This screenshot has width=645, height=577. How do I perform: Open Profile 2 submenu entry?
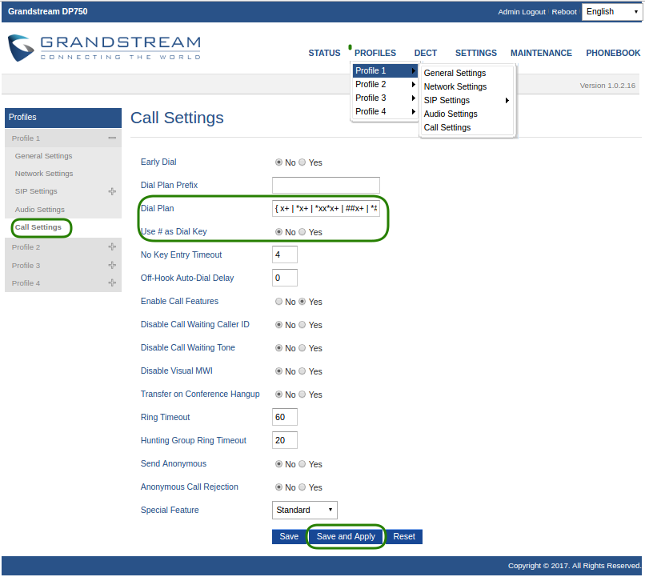[x=385, y=84]
